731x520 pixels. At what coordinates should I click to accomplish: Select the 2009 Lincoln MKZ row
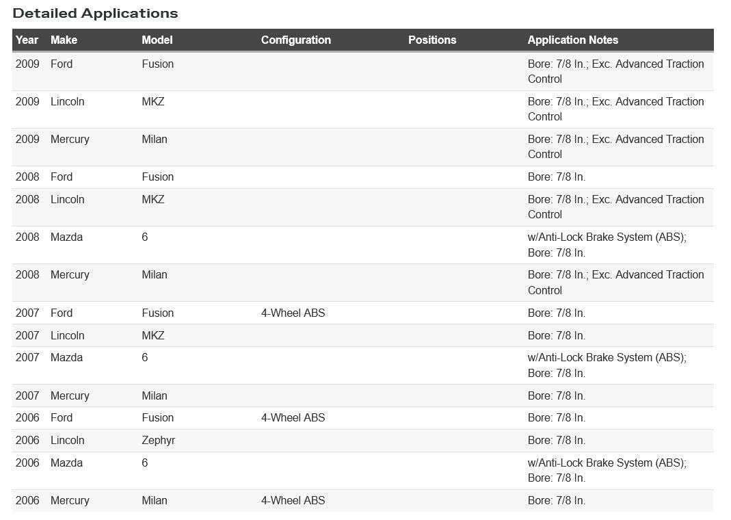coord(362,109)
